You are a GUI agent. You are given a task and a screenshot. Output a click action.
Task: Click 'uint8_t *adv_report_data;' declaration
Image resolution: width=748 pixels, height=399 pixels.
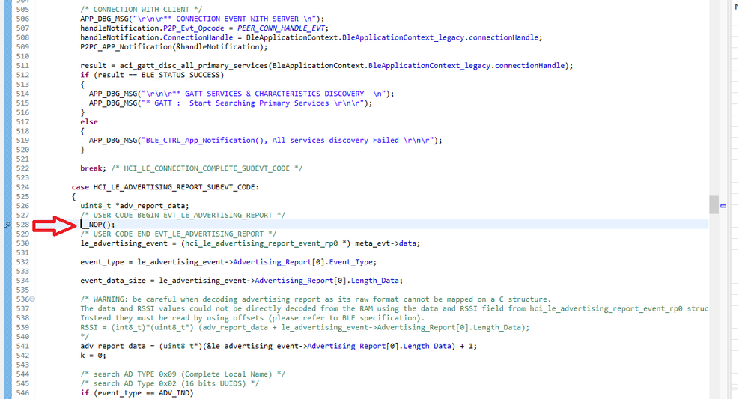tap(135, 205)
